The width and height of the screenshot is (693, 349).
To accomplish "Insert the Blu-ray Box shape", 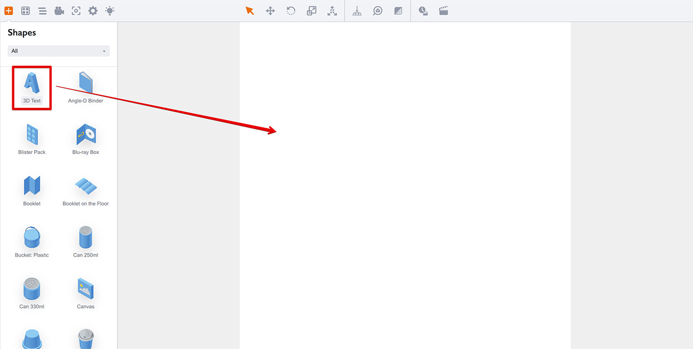I will point(85,135).
